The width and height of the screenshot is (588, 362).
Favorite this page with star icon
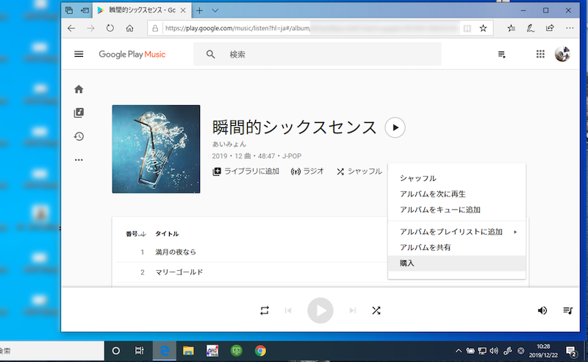tap(483, 29)
